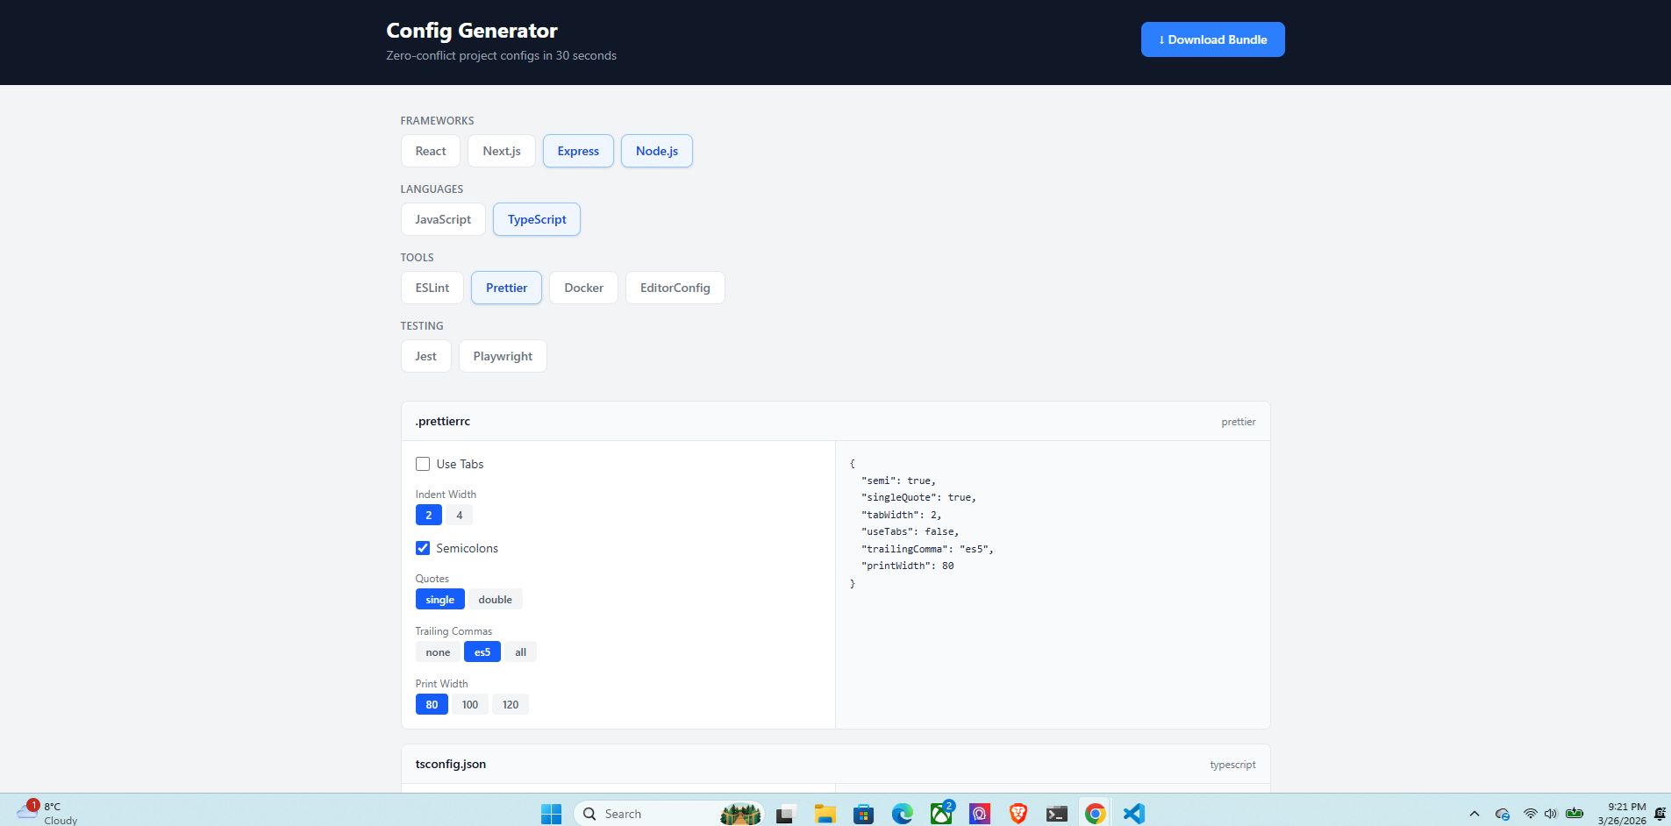Switch Indent Width to 4
1671x826 pixels.
(459, 515)
